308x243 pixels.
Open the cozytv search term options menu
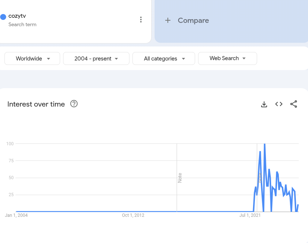(141, 20)
